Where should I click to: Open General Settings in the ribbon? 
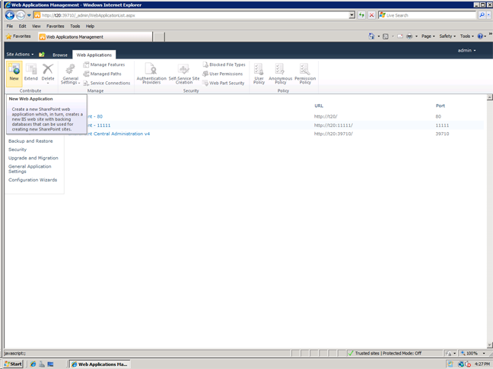tap(71, 74)
